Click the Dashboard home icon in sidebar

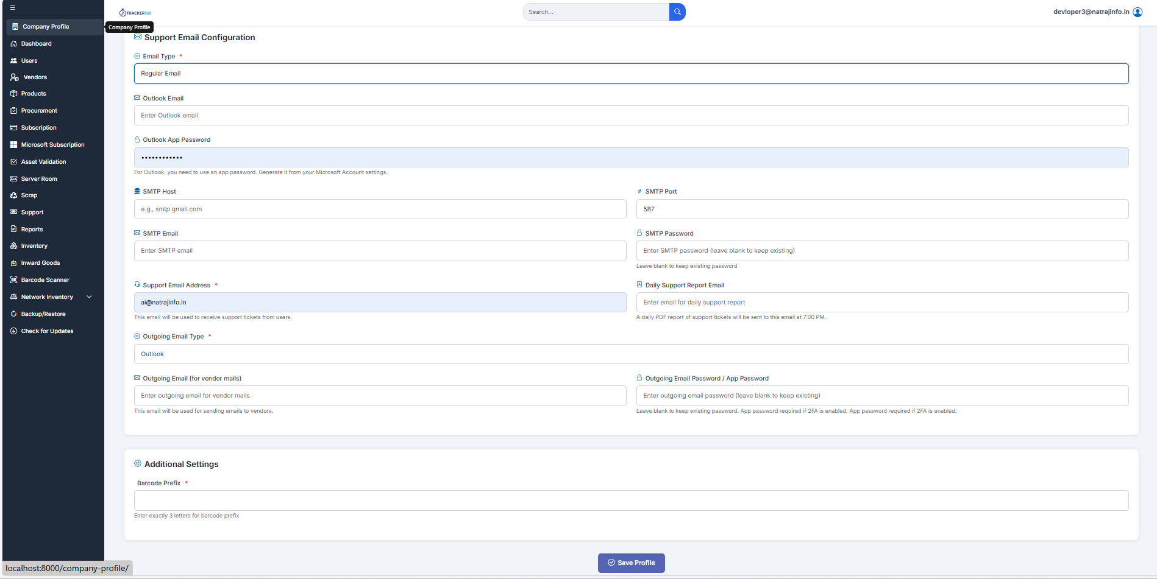[13, 44]
